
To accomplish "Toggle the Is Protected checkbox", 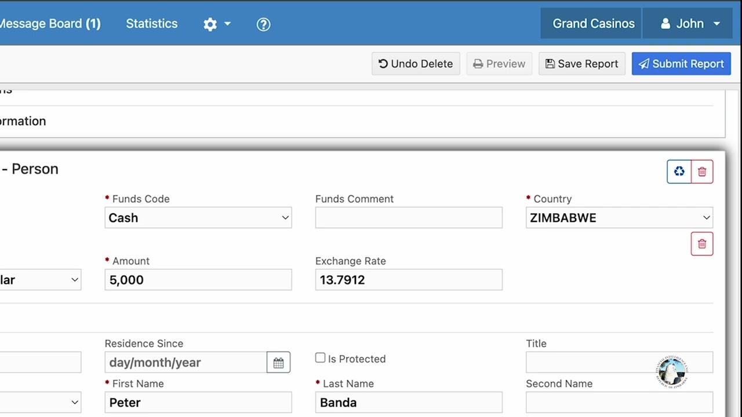I will pos(320,358).
